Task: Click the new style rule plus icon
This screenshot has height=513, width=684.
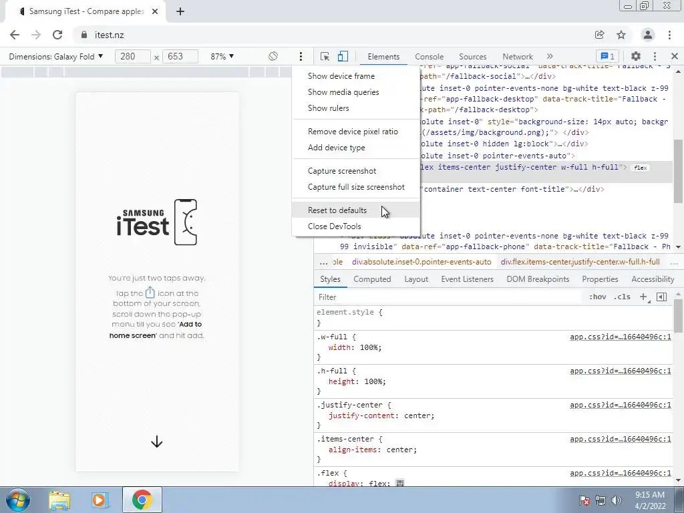Action: click(x=643, y=297)
